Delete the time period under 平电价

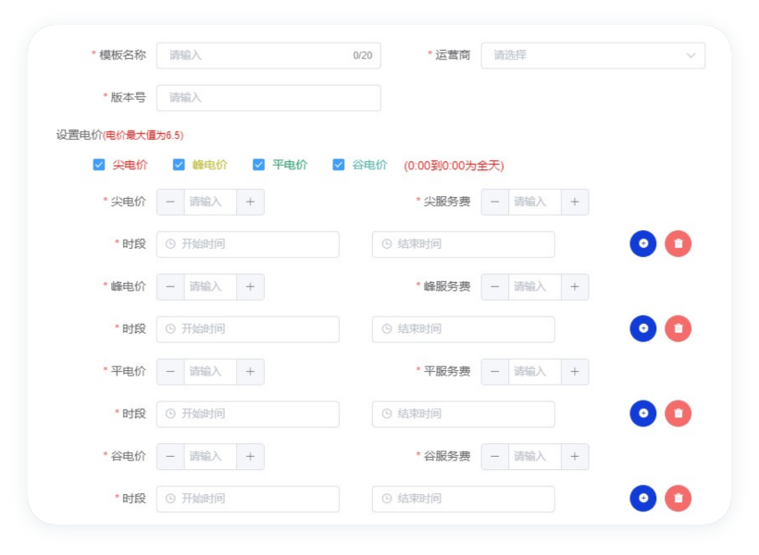(678, 413)
